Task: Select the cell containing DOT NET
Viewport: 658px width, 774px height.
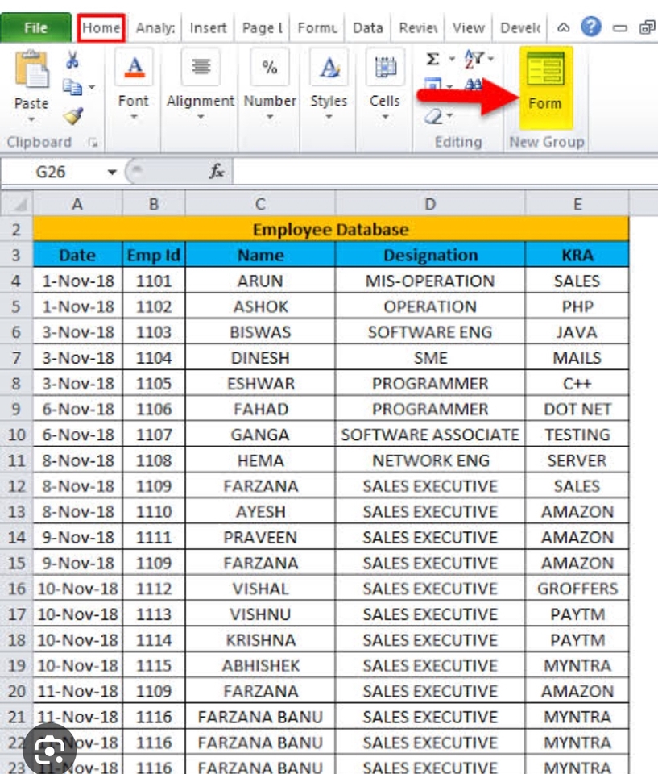Action: (577, 409)
